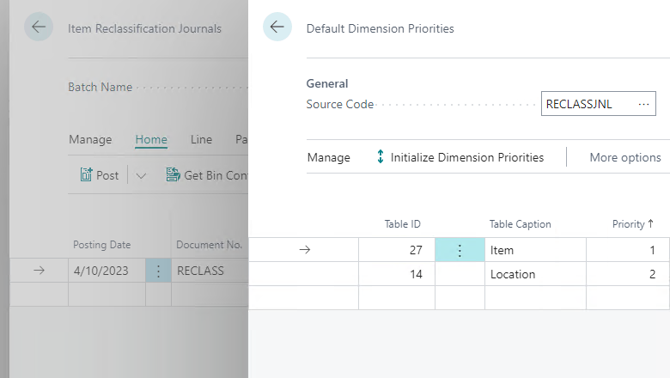Open the Manage menu in Dimension Priorities
670x378 pixels.
coord(329,157)
